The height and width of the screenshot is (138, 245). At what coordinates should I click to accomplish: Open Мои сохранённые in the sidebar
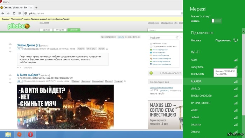[162, 64]
